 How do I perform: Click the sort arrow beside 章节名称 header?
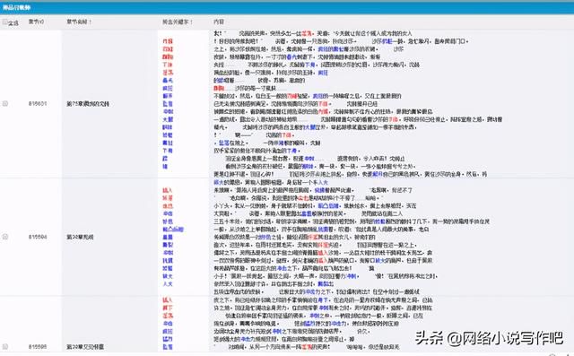coord(90,22)
